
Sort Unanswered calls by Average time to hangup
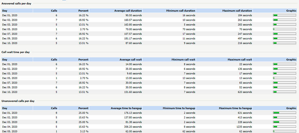[x=127, y=108]
